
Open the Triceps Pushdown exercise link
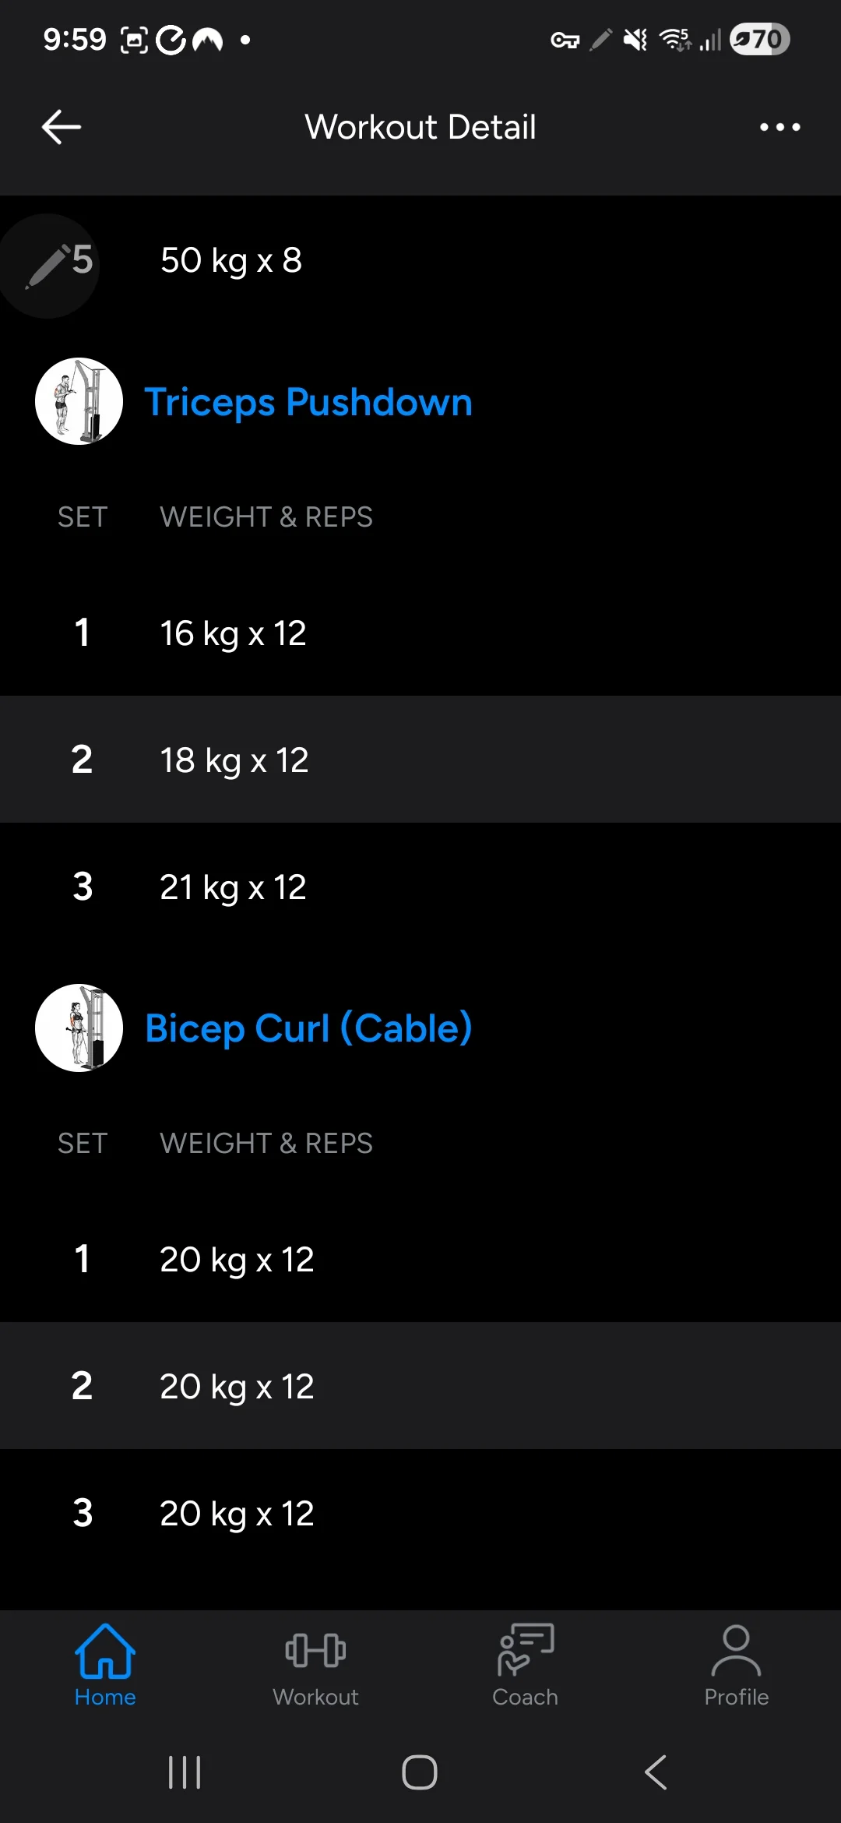tap(308, 403)
